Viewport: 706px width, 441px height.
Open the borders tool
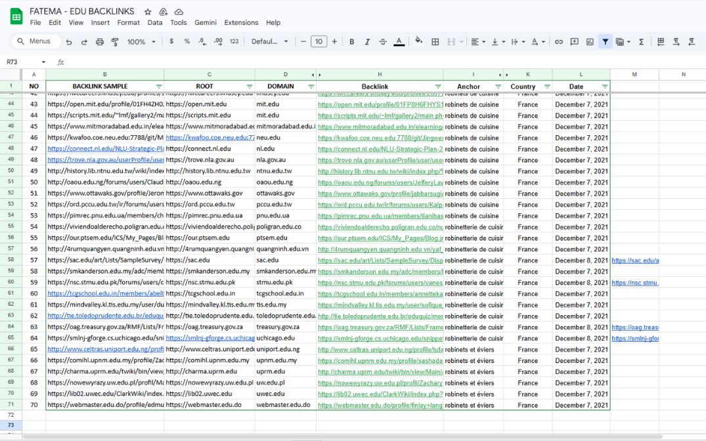pyautogui.click(x=435, y=42)
